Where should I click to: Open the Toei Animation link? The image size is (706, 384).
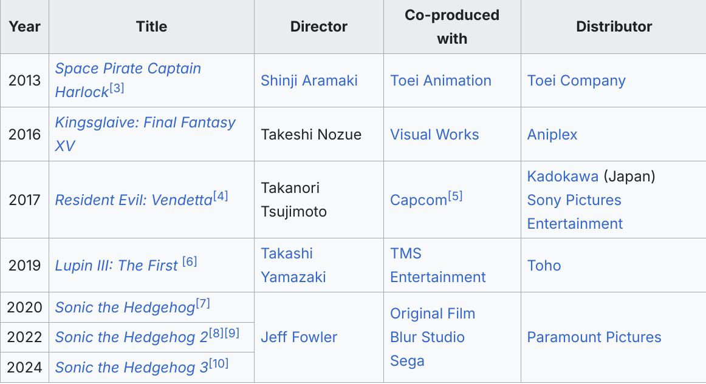(440, 81)
